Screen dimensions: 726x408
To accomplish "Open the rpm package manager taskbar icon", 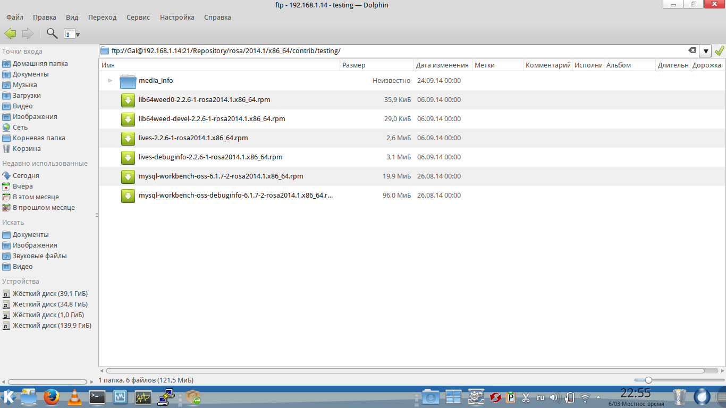I will 193,397.
